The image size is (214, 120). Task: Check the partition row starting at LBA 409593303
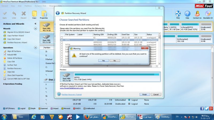(62, 42)
